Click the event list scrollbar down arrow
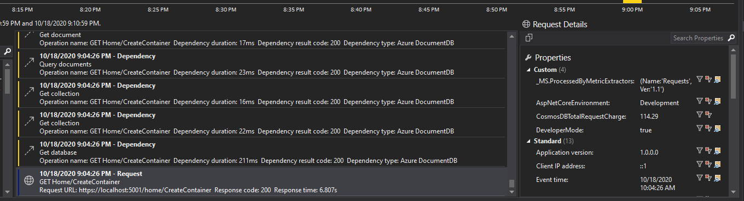This screenshot has width=744, height=201. pyautogui.click(x=512, y=192)
